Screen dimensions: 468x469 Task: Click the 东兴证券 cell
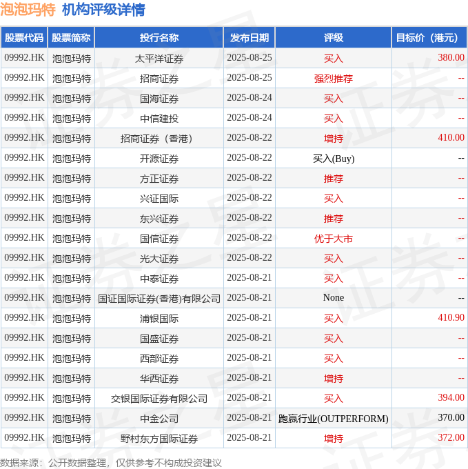click(159, 219)
